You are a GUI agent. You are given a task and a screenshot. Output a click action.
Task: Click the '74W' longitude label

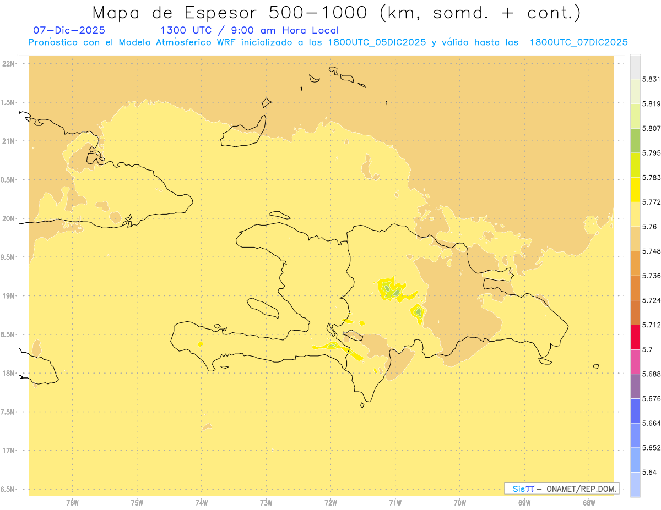pyautogui.click(x=202, y=503)
